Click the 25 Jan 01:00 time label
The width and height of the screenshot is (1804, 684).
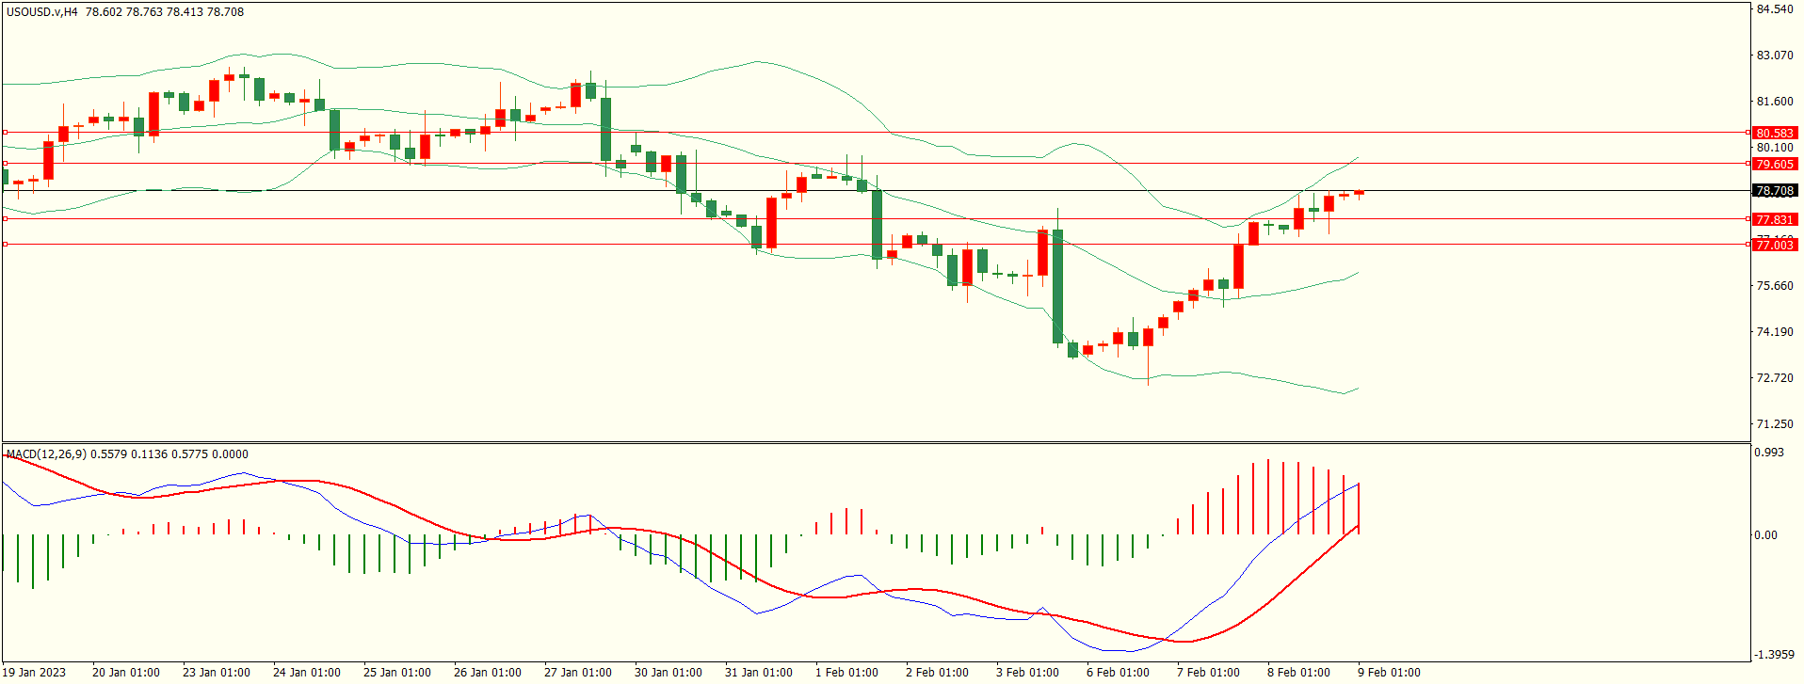(x=397, y=673)
